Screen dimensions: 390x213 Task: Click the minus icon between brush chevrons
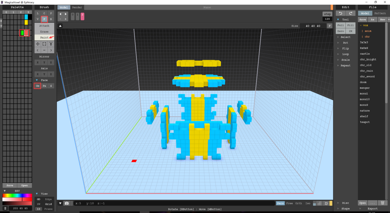[44, 50]
